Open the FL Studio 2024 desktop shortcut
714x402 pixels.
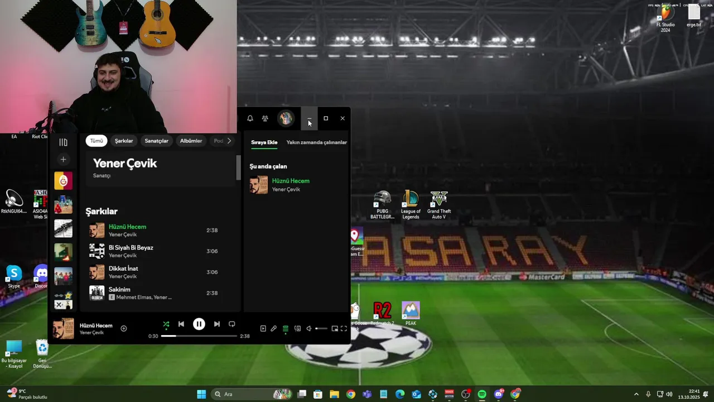665,18
